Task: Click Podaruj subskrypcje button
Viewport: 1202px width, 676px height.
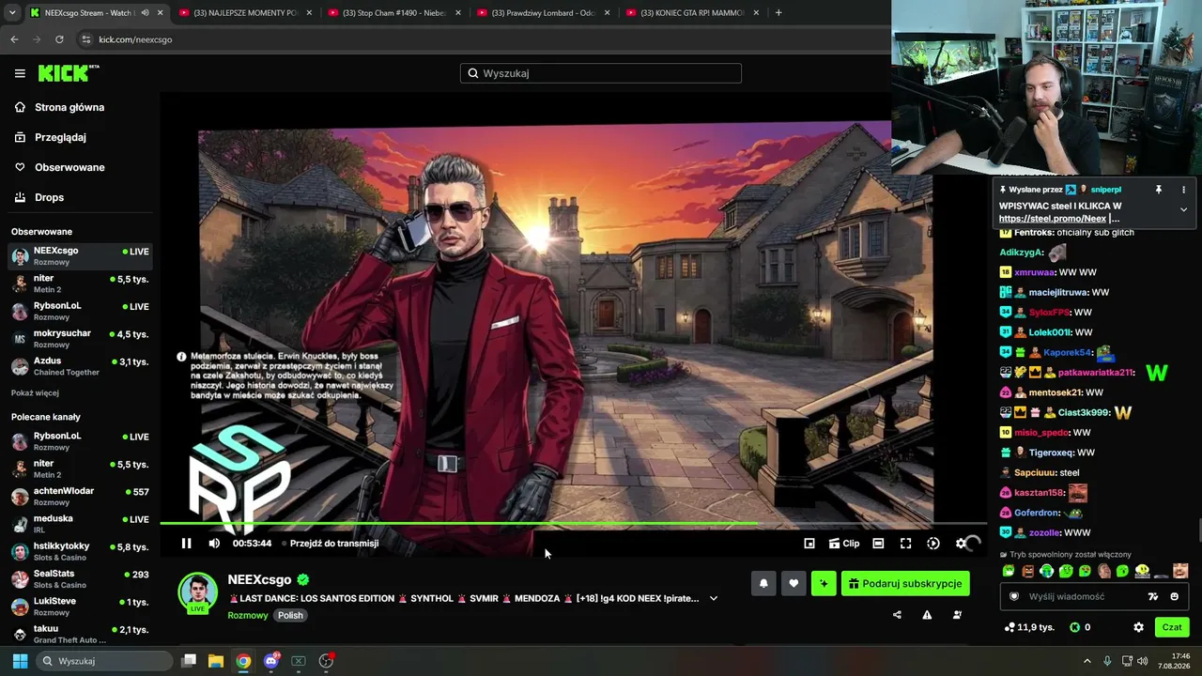Action: 905,584
